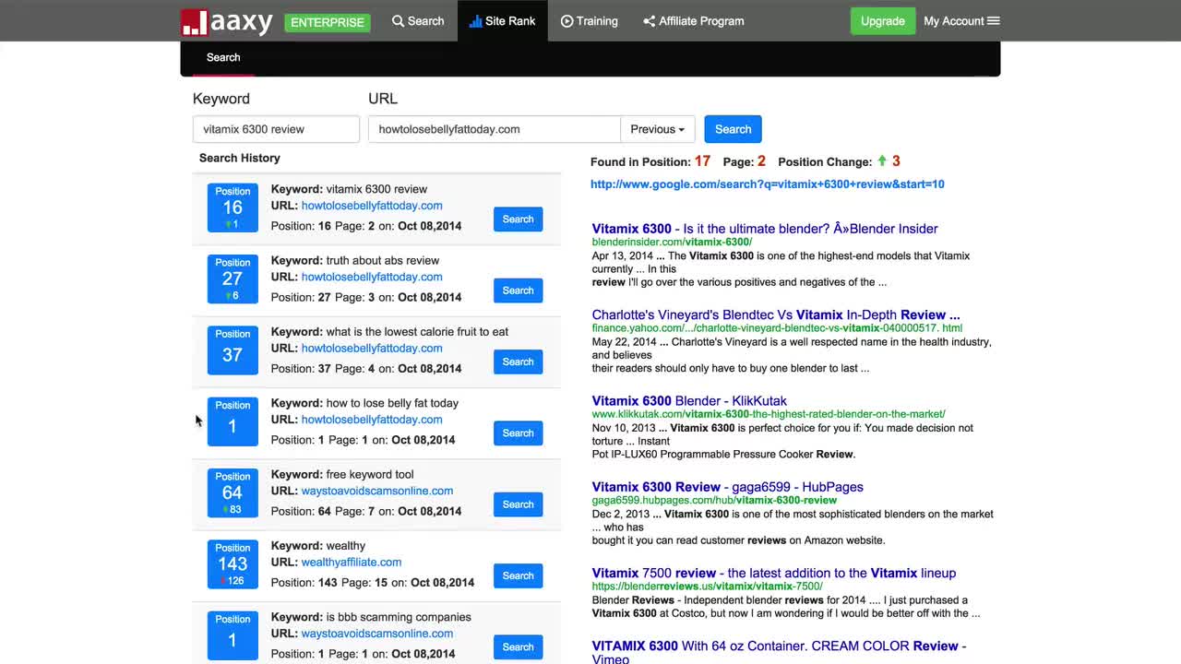Search again for vitamix 6300 review history
Viewport: 1181px width, 664px height.
click(x=518, y=219)
